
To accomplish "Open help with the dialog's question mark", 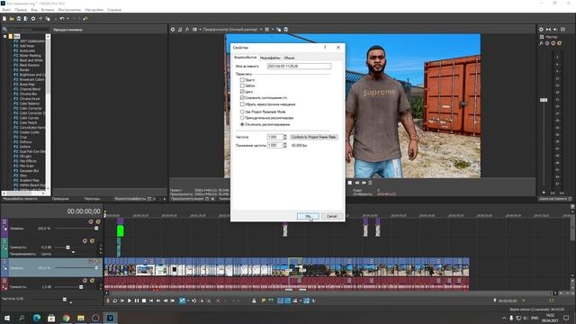I will (325, 48).
